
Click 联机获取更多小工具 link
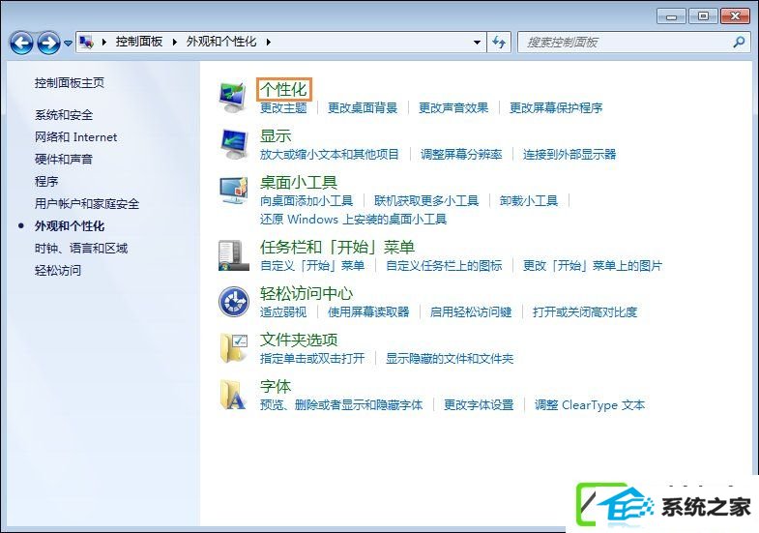426,201
